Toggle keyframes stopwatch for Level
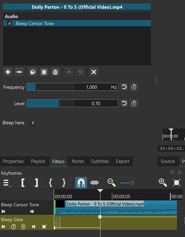Image resolution: width=185 pixels, height=237 pixels. (x=134, y=103)
